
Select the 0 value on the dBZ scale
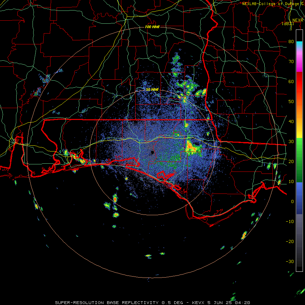click(292, 202)
